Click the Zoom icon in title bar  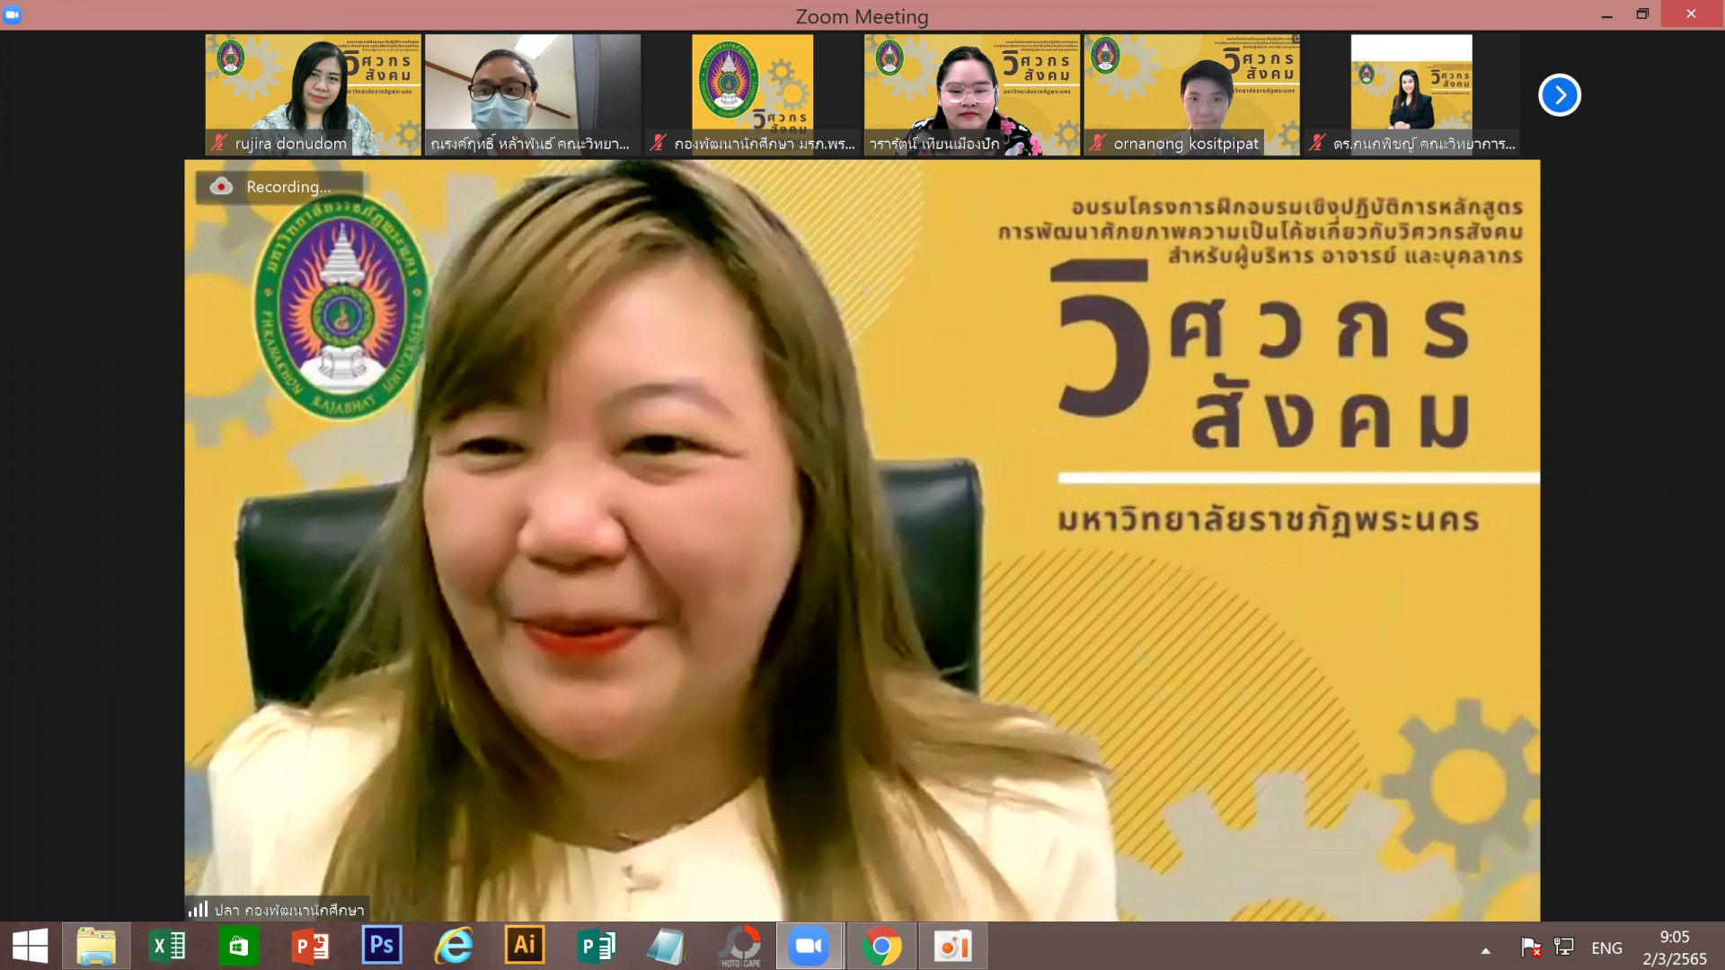(13, 15)
